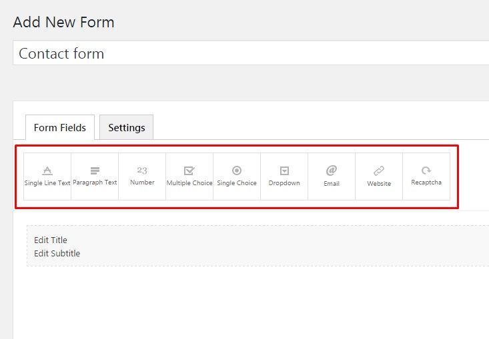489x339 pixels.
Task: Click the "Single Choice" label text
Action: [x=237, y=183]
